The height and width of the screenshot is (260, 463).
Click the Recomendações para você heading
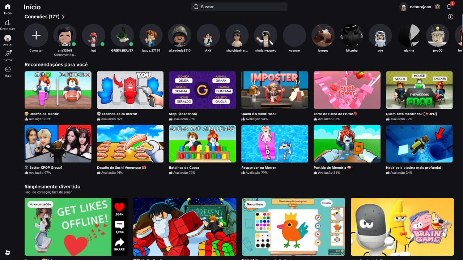(x=56, y=65)
